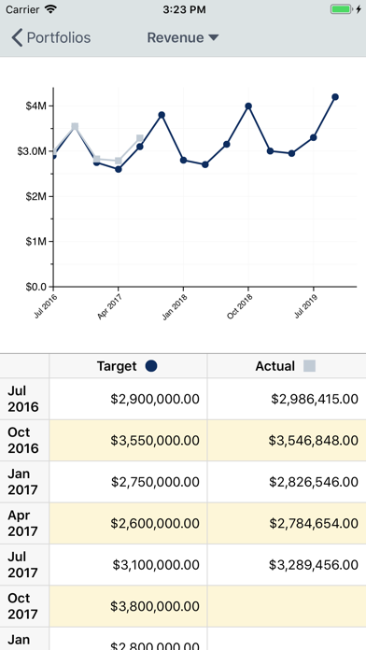This screenshot has height=650, width=366.
Task: Tap the battery indicator icon
Action: click(x=342, y=9)
